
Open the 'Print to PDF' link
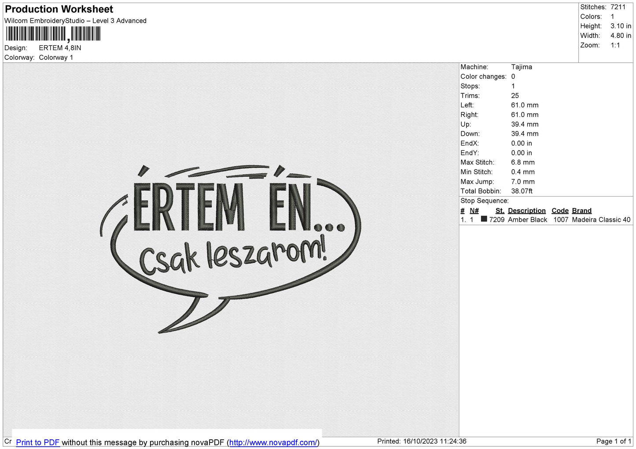point(38,442)
